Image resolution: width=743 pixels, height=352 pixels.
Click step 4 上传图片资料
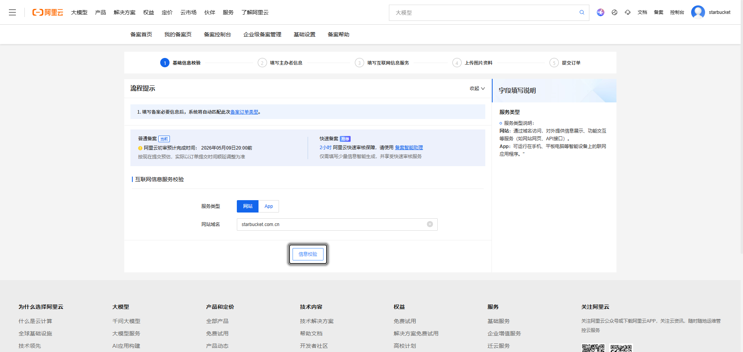point(473,63)
